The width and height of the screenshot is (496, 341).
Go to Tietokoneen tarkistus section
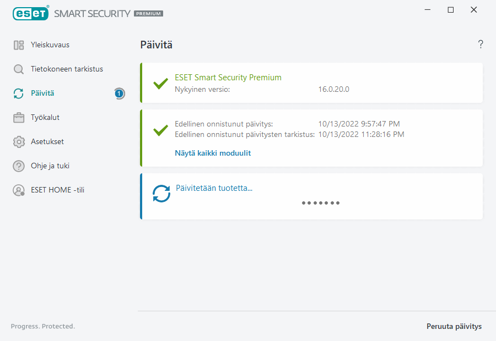click(67, 69)
